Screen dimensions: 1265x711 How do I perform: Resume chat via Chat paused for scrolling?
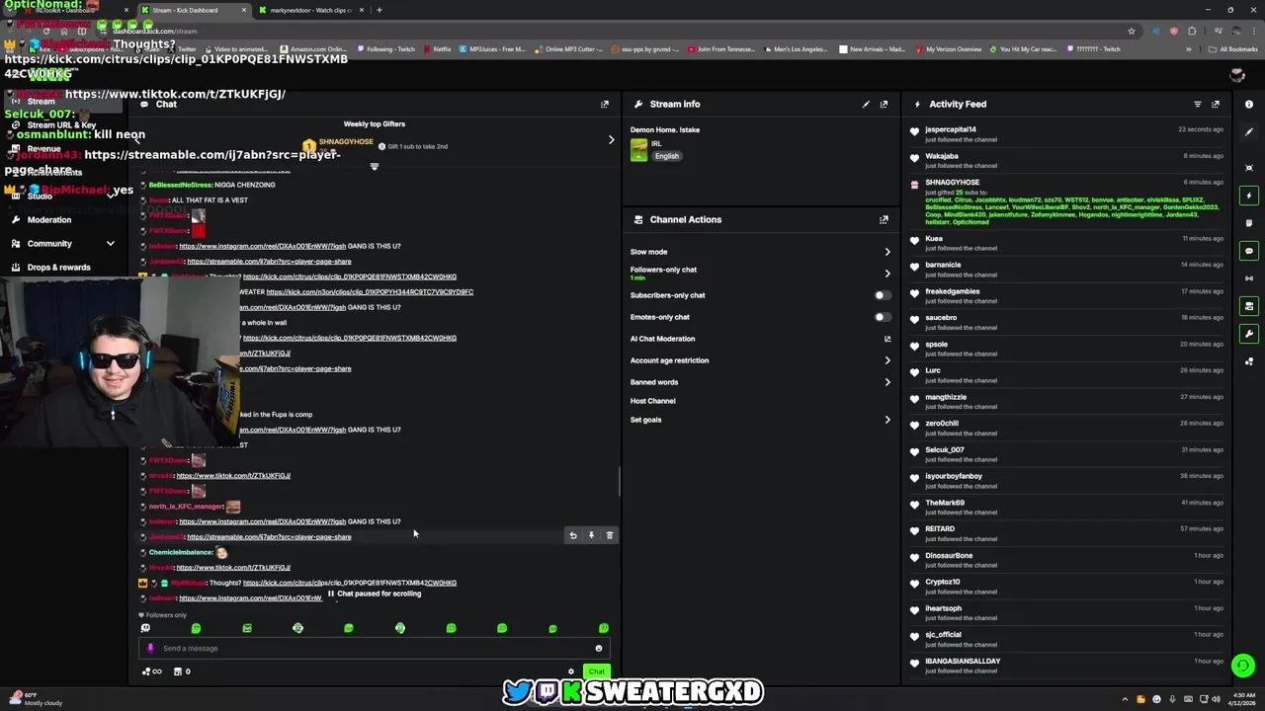(x=374, y=593)
